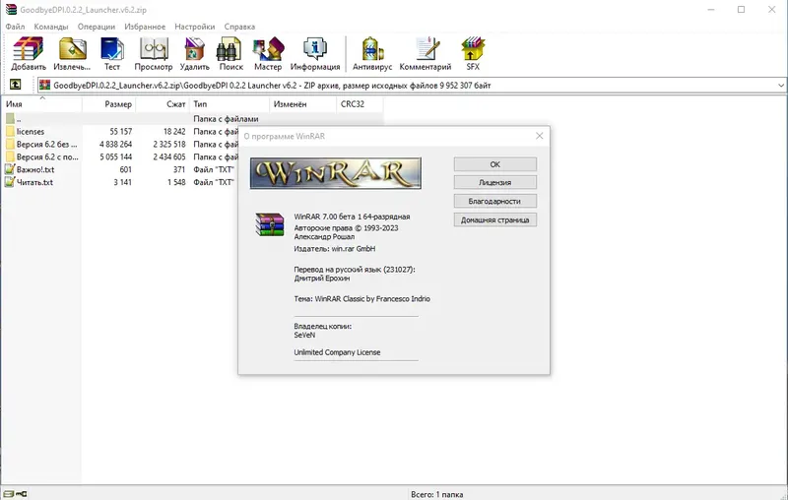Click the Лицензия button
This screenshot has height=500, width=788.
point(495,182)
